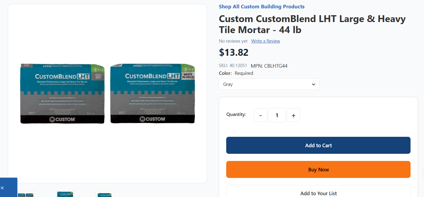Image resolution: width=424 pixels, height=197 pixels.
Task: Click the White Blanco bag in main image
Action: click(x=153, y=93)
